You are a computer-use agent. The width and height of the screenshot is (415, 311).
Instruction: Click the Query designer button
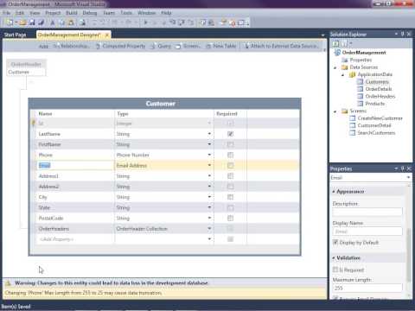[161, 46]
